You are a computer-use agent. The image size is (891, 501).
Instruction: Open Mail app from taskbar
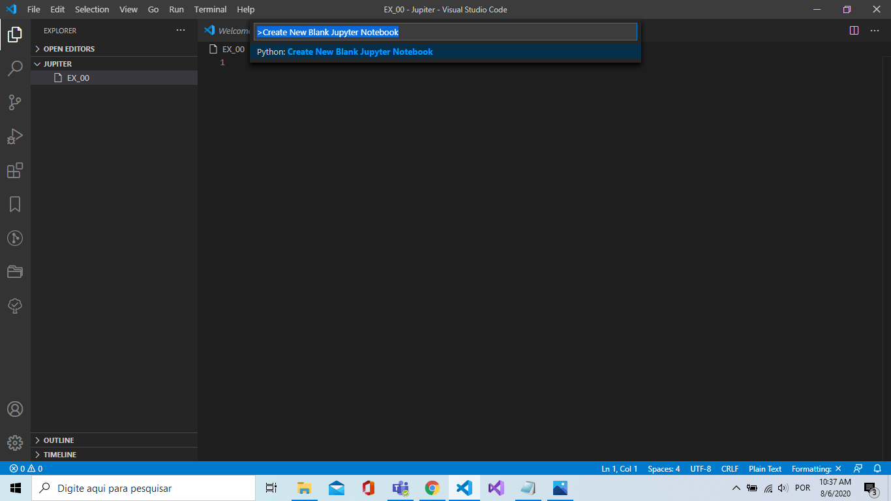pos(337,488)
